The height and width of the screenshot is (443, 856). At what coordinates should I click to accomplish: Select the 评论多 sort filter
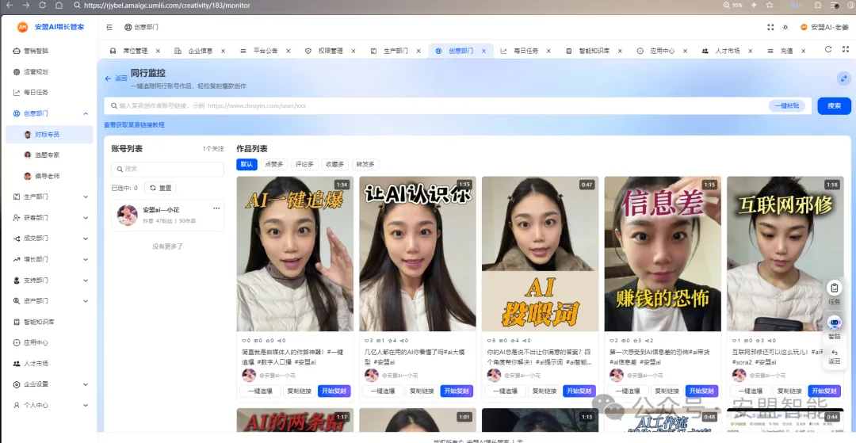point(304,164)
